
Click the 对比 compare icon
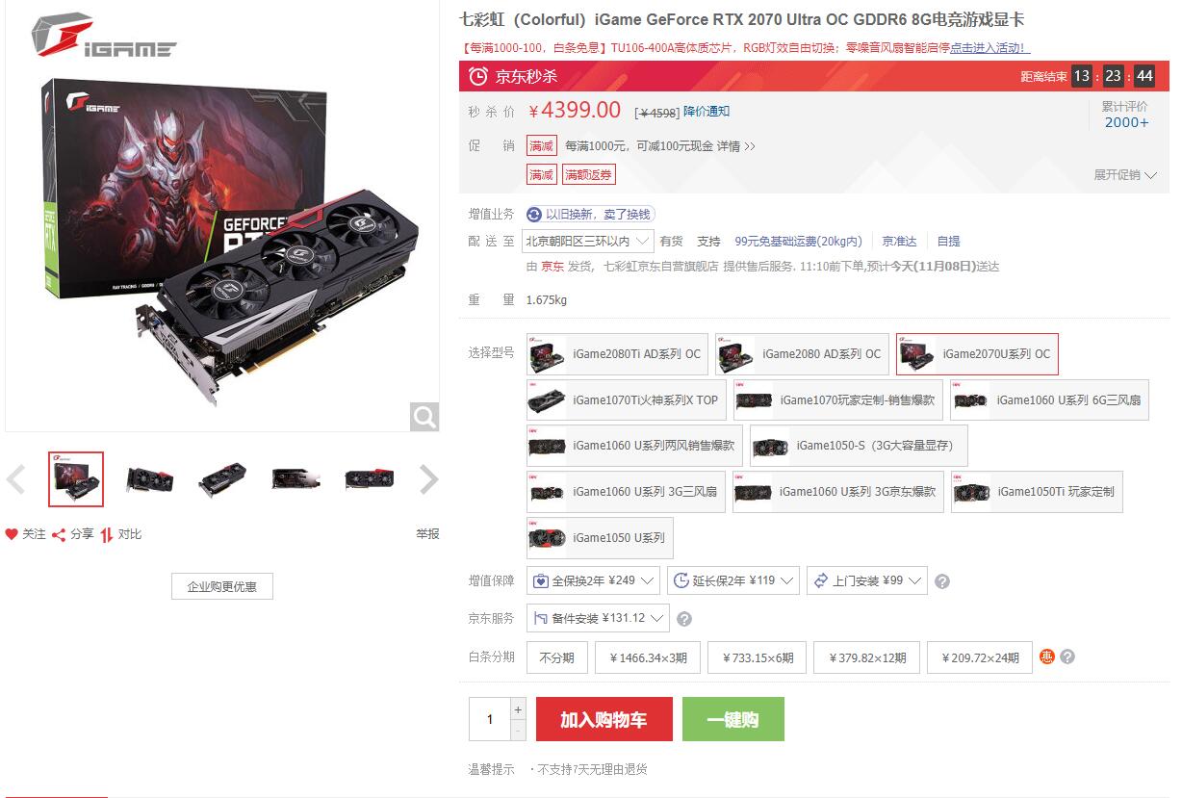107,534
